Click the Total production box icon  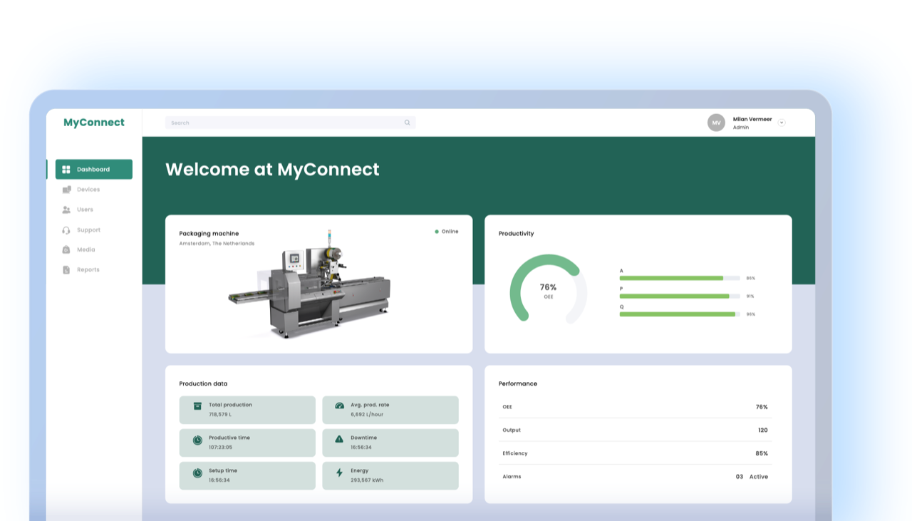[x=196, y=406]
